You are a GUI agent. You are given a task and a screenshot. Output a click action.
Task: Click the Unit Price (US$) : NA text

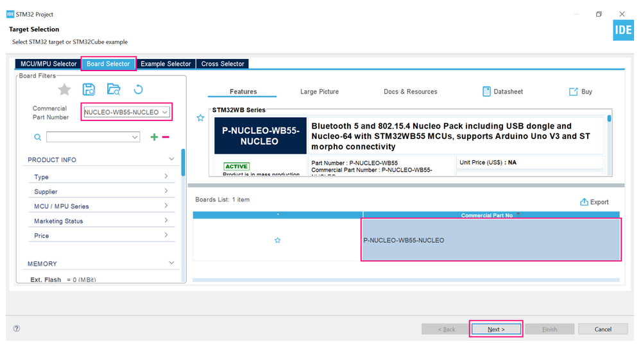click(488, 162)
